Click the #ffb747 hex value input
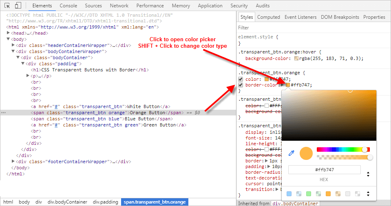Image resolution: width=391 pixels, height=206 pixels. pos(325,170)
